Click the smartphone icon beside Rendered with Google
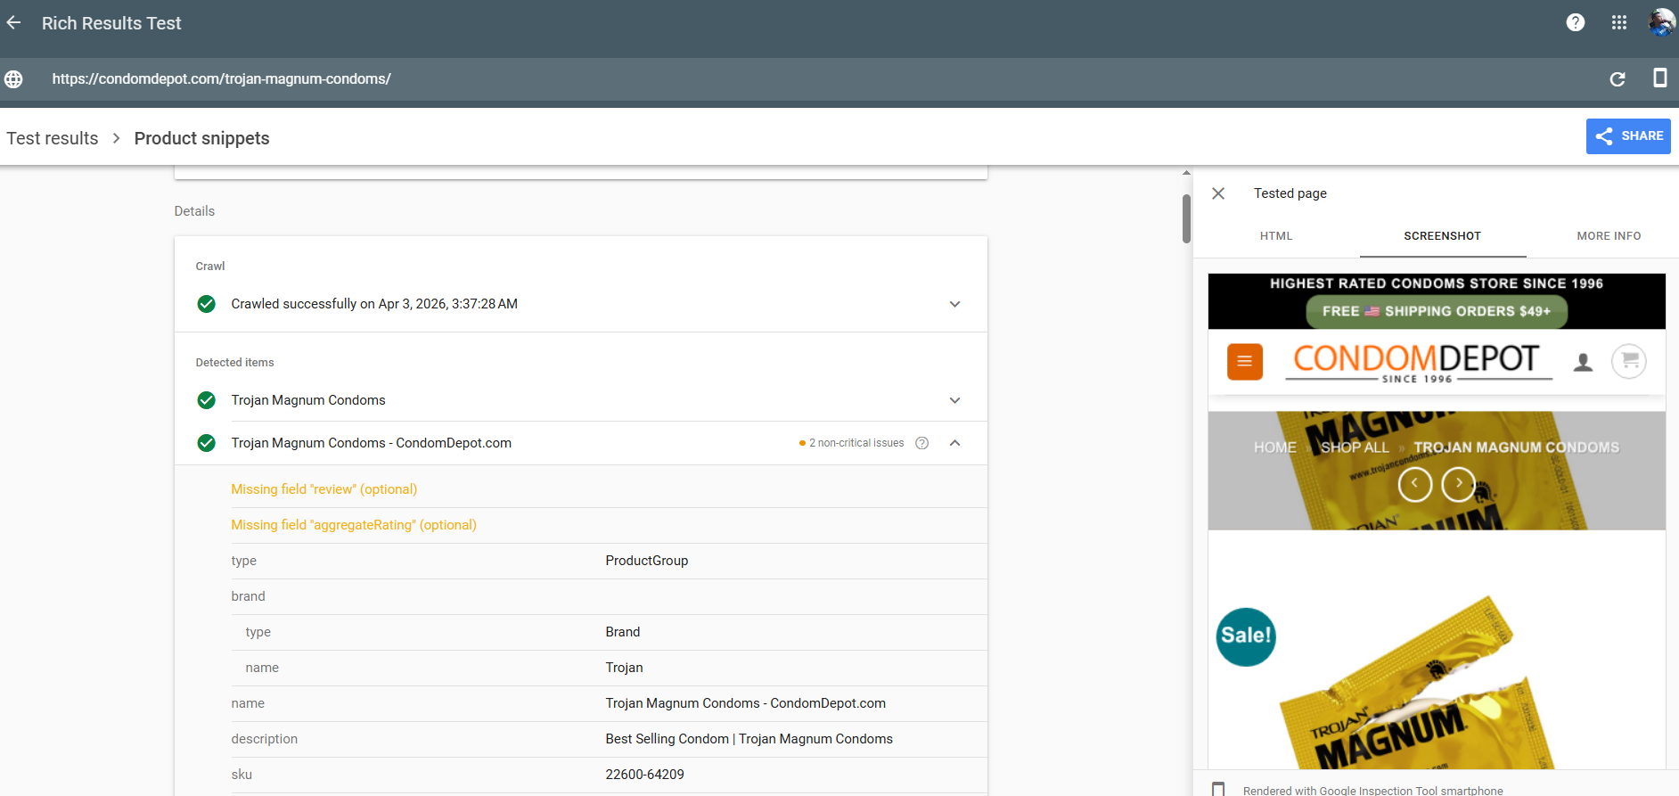The image size is (1679, 796). click(1218, 790)
